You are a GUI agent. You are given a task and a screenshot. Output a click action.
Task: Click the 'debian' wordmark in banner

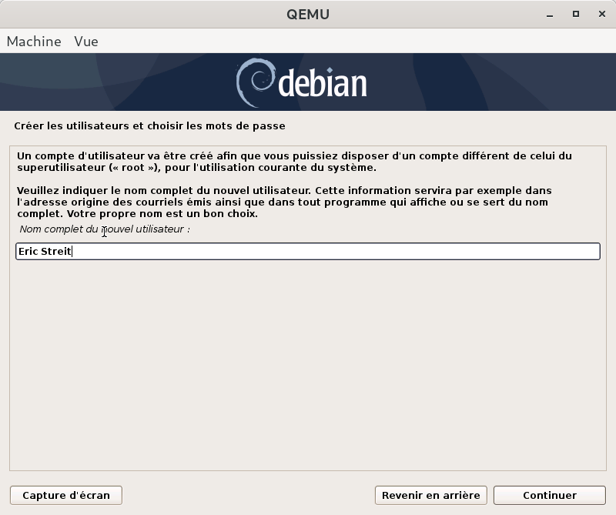click(x=322, y=83)
